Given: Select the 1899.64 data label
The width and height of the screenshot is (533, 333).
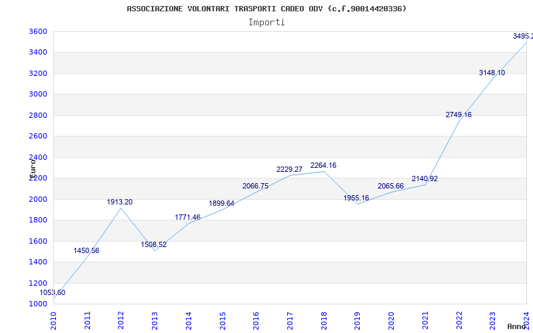Looking at the screenshot, I should (221, 204).
